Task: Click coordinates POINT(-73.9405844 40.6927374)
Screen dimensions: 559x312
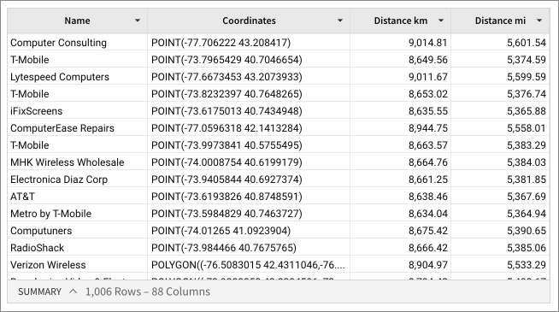Action: point(227,180)
